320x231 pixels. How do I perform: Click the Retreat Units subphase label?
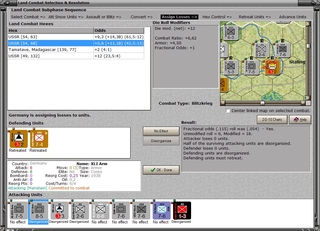255,17
